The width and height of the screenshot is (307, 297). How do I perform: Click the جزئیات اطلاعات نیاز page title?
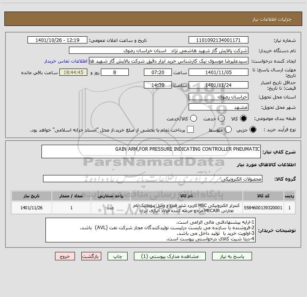coord(272,19)
